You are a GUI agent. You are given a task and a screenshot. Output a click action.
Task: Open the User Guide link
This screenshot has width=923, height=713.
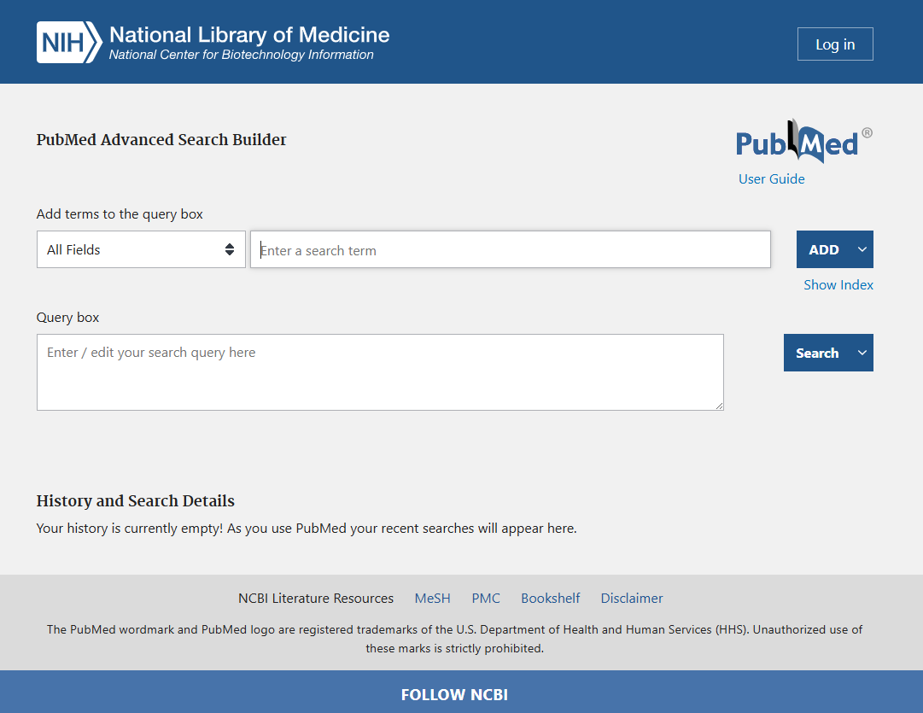coord(771,178)
